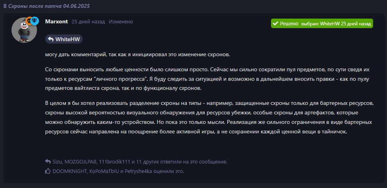The width and height of the screenshot is (387, 188).
Task: Click the thumbs-up like icon
Action: click(48, 171)
